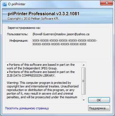Click the priPrinter Professional version heading
Image resolution: width=115 pixels, height=116 pixels.
[44, 14]
